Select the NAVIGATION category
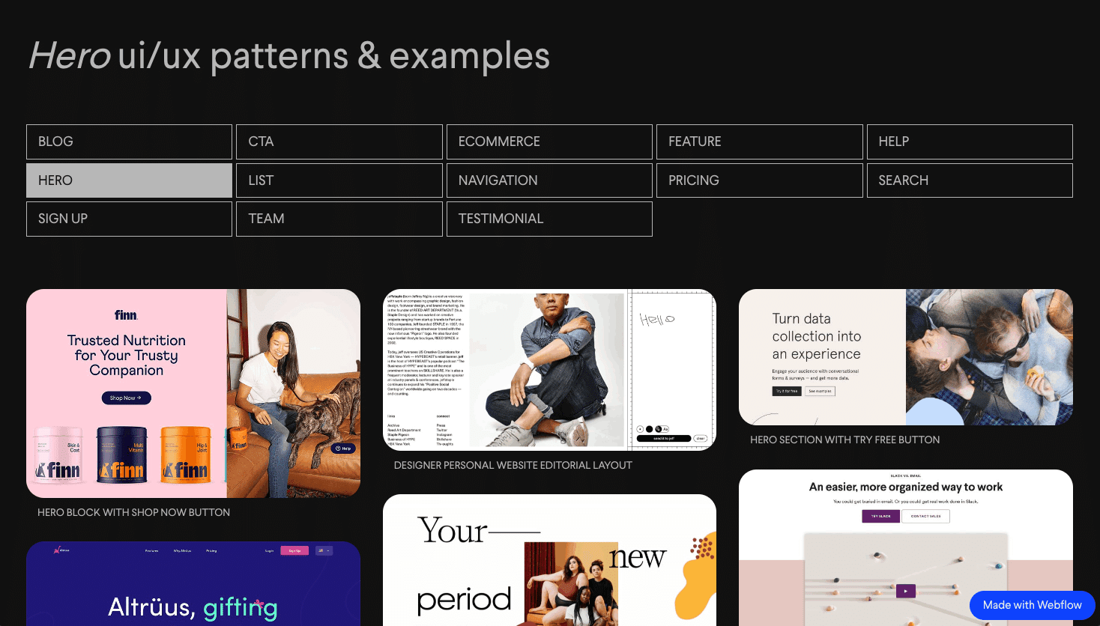This screenshot has height=626, width=1100. click(x=549, y=180)
